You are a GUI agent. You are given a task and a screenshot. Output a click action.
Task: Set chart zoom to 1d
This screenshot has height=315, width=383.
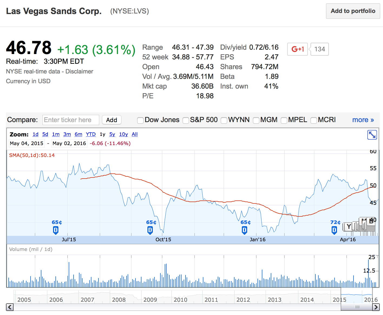[35, 134]
